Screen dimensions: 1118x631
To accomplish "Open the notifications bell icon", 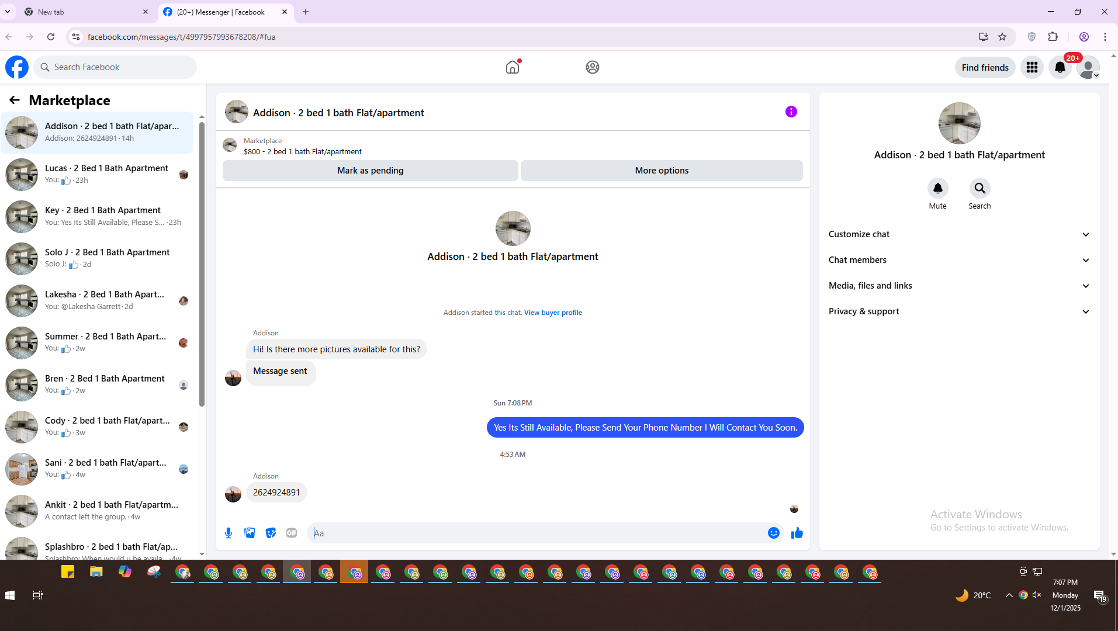I will coord(1060,67).
